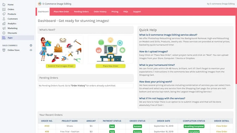Click the AMOUNT column header
Viewport: 237px width, 133px height.
coord(91,121)
